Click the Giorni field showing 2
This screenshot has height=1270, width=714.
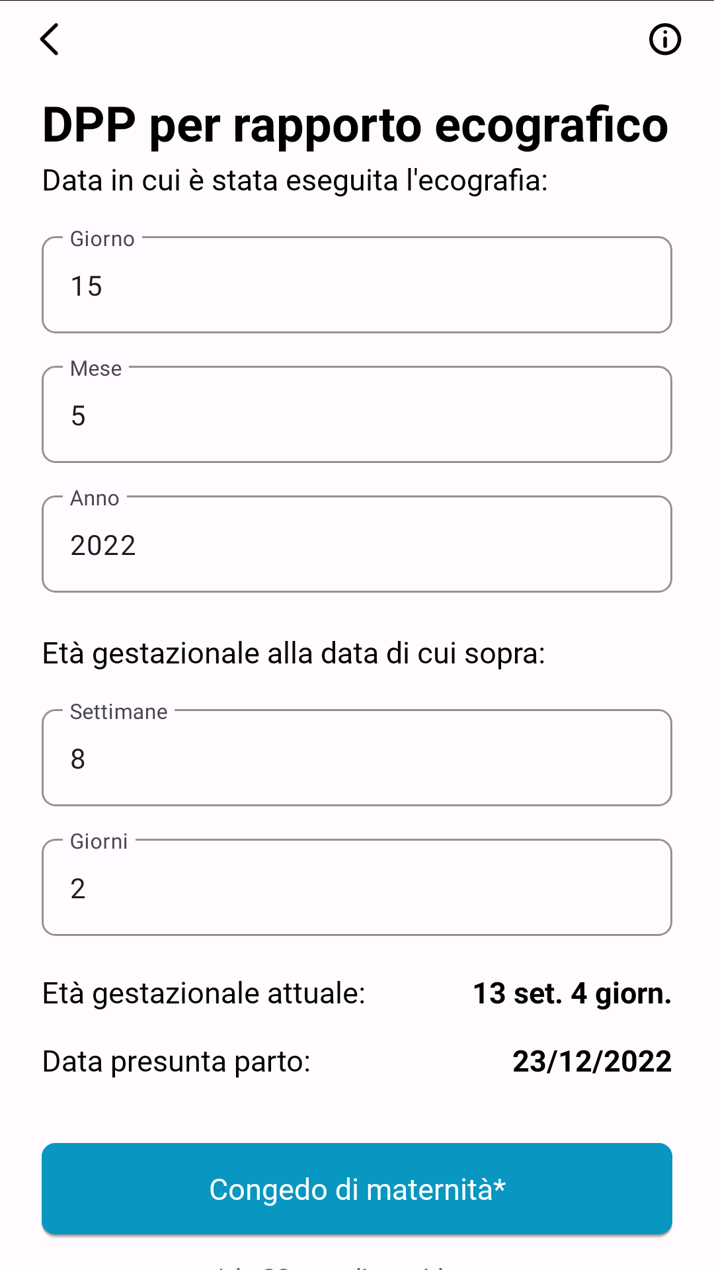click(x=357, y=888)
